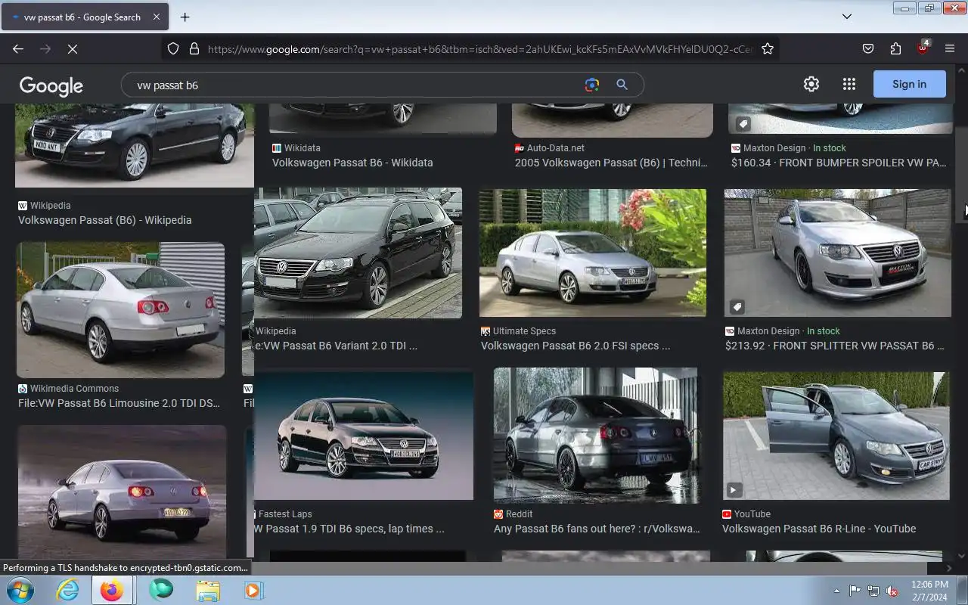Open the black Passat Wikipedia sedan thumbnail

(x=135, y=145)
